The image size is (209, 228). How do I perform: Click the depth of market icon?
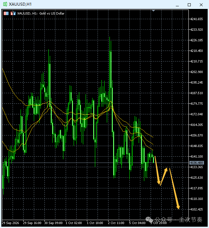coord(13,14)
